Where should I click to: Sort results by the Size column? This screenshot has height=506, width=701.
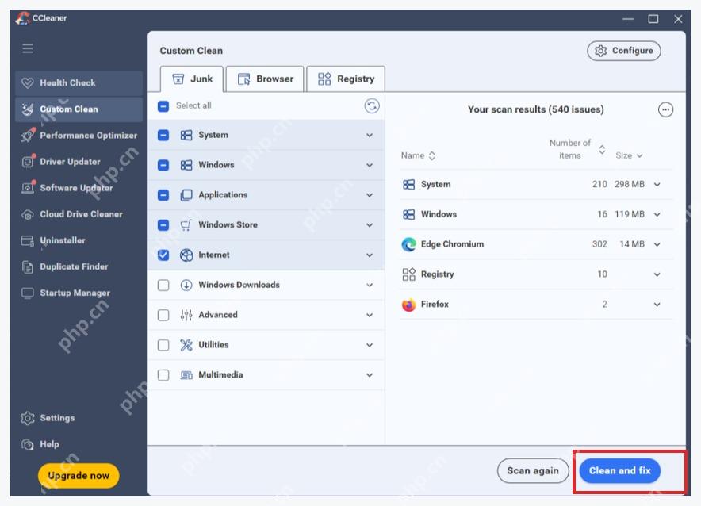629,155
